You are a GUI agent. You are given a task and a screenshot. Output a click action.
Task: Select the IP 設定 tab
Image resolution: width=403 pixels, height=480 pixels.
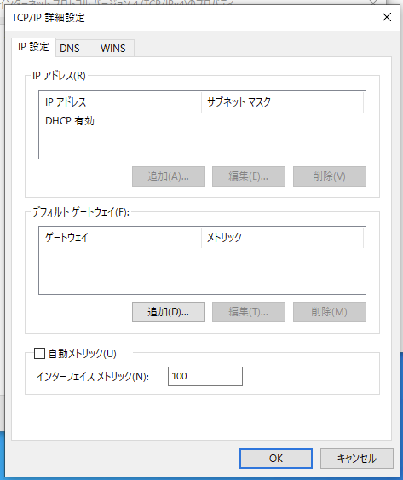pos(33,47)
